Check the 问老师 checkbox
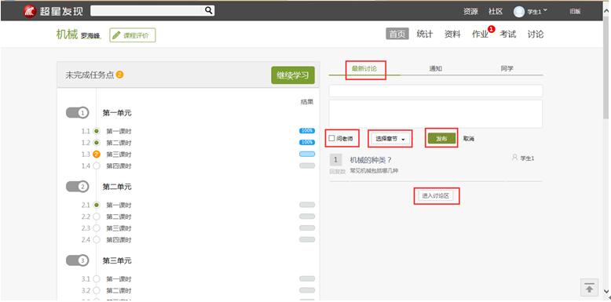 pyautogui.click(x=331, y=138)
